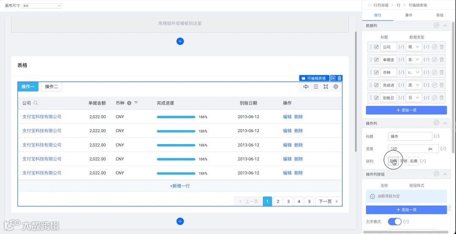This screenshot has height=234, width=456.
Task: Open data type dropdown for 公司 column
Action: tap(414, 47)
